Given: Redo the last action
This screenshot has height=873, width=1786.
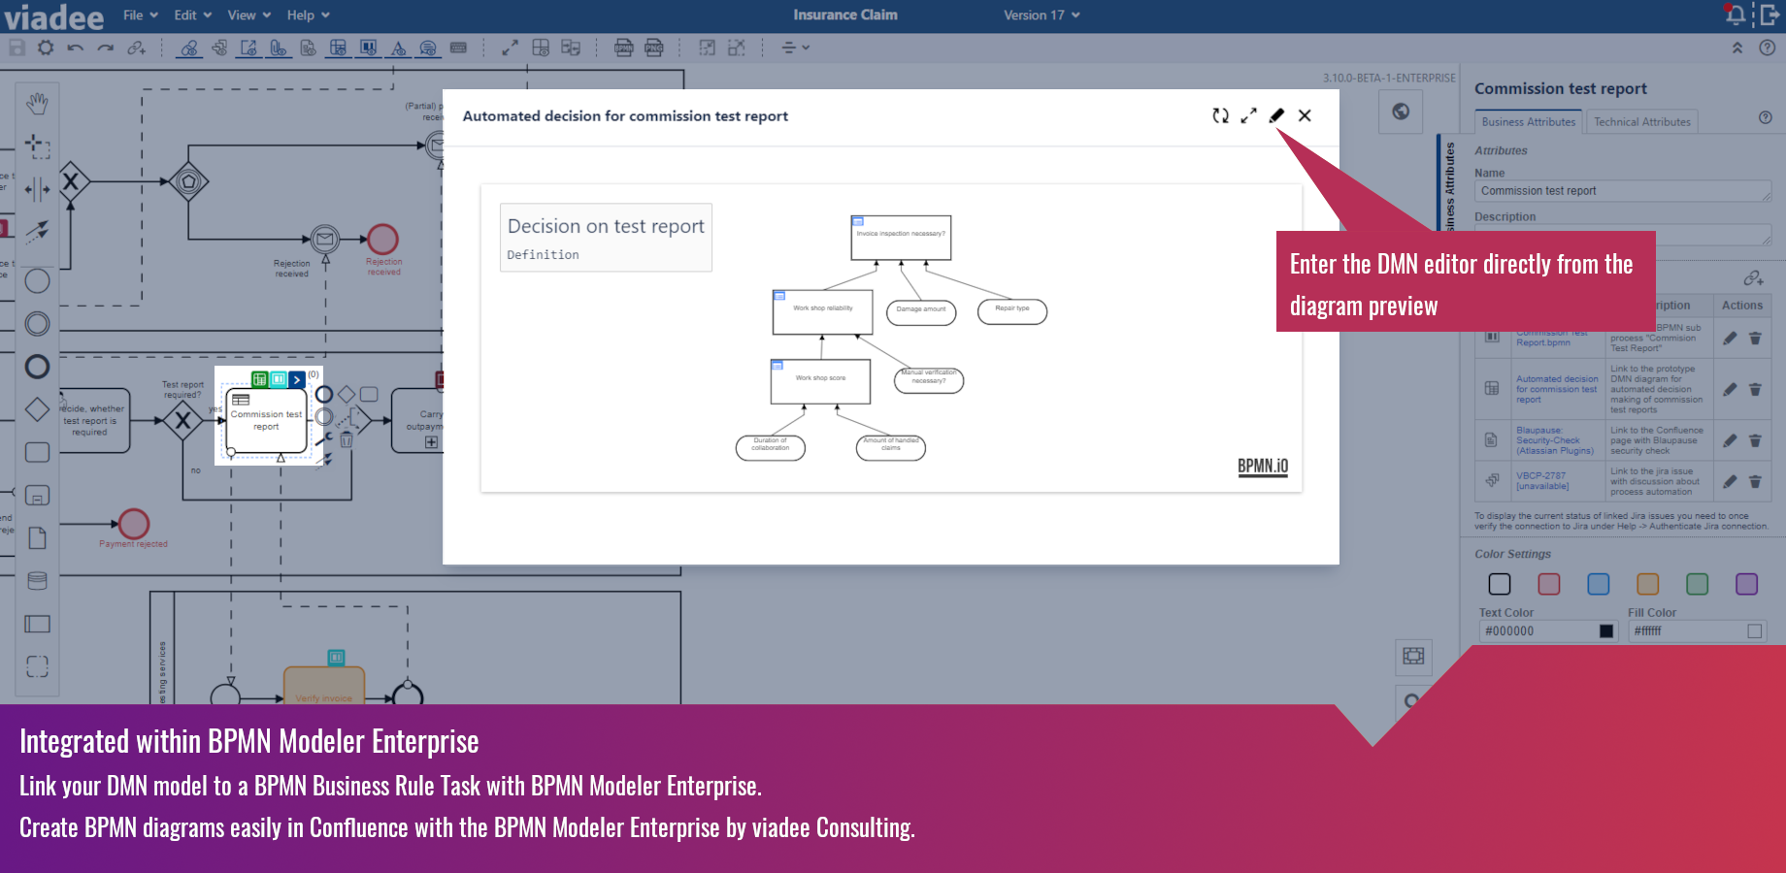Looking at the screenshot, I should [105, 48].
